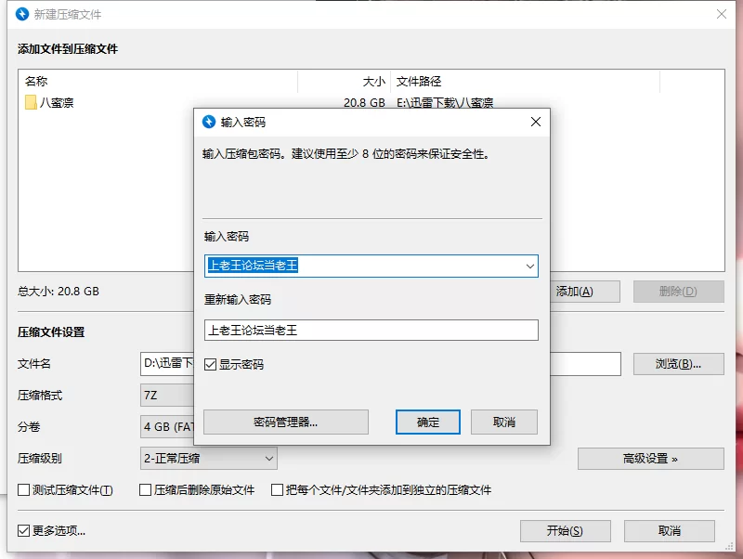Open the 分卷 4 GB dropdown

167,427
